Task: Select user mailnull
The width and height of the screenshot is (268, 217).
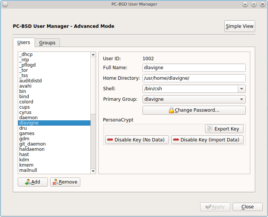Action: tap(54, 170)
